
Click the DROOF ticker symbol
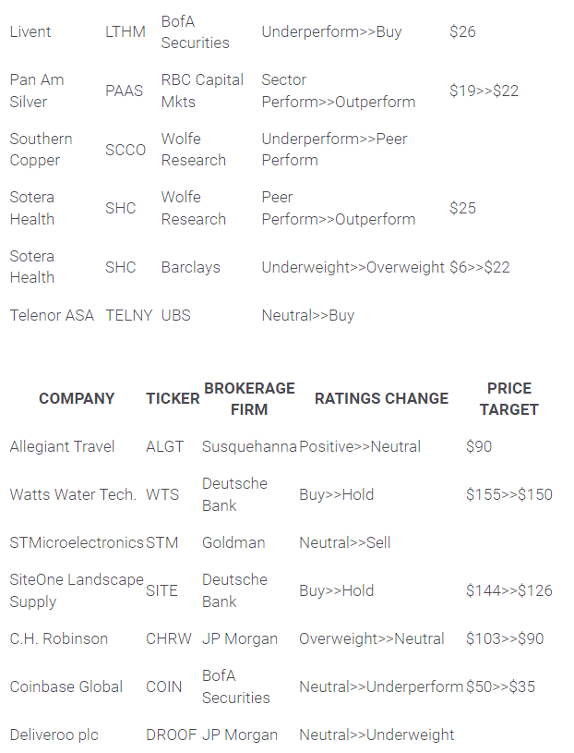pos(171,735)
